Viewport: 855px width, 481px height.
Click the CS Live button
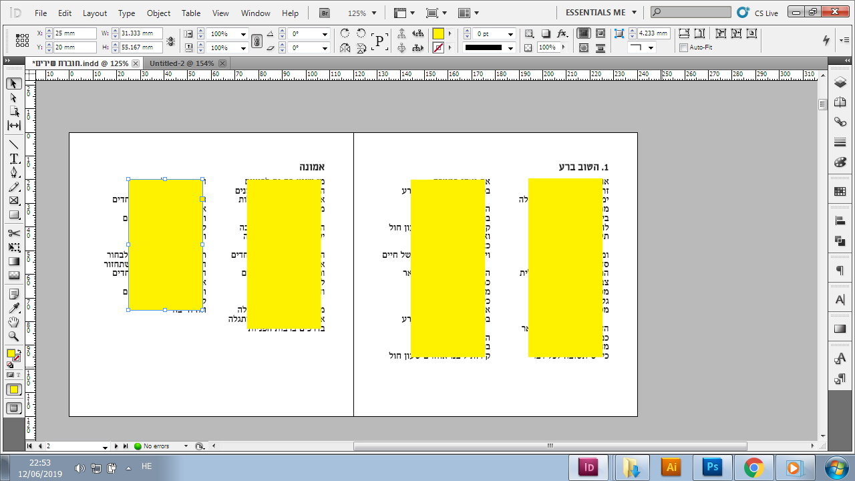pos(757,13)
